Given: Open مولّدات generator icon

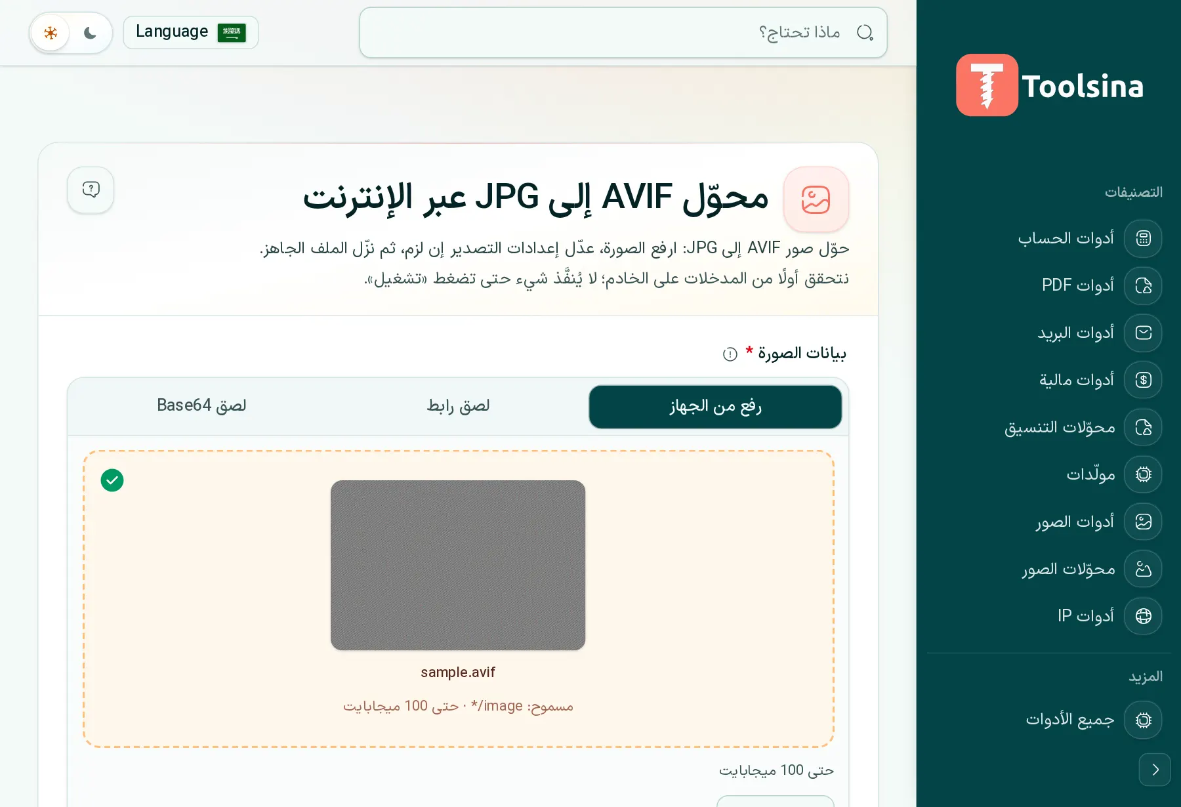Looking at the screenshot, I should (1143, 474).
